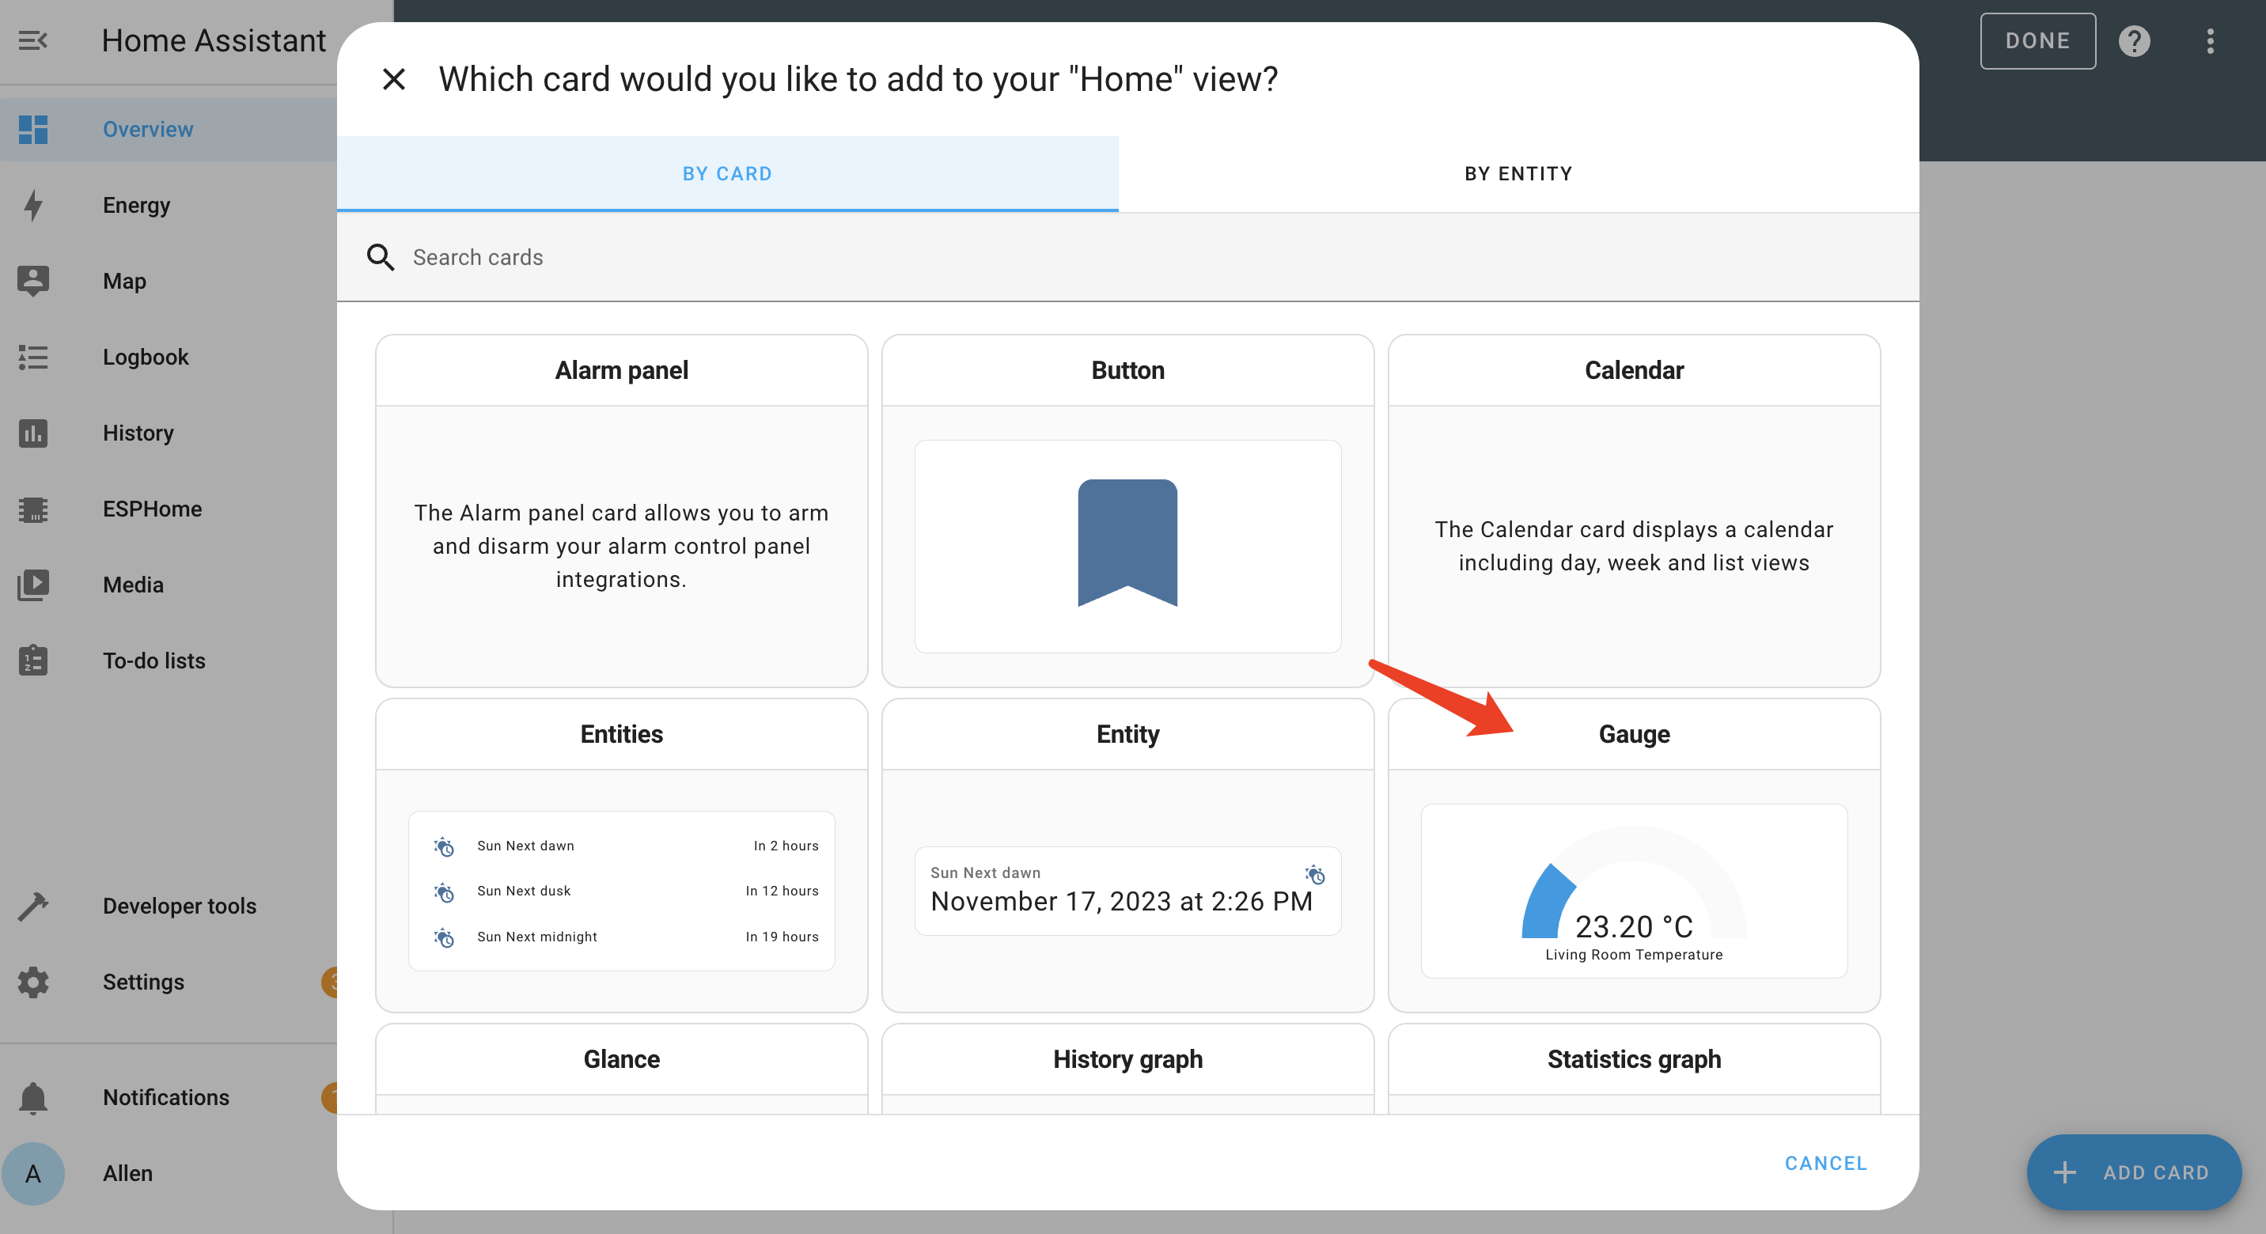Click the bookmark icon in Button card
Image resolution: width=2266 pixels, height=1234 pixels.
[x=1127, y=543]
